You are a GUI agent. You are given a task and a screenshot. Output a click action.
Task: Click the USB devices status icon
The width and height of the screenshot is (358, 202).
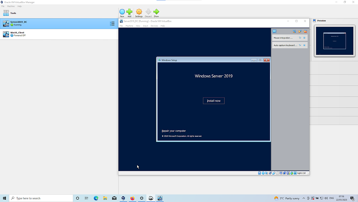click(274, 173)
